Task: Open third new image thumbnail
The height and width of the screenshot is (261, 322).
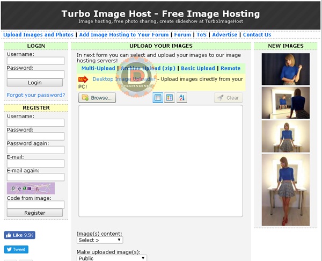Action: pyautogui.click(x=286, y=136)
